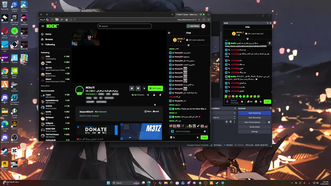Select the justchasting tag
This screenshot has width=331, height=186.
[101, 102]
